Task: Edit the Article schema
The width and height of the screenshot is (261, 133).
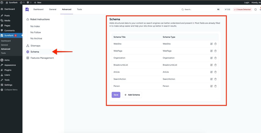Action: tap(211, 72)
